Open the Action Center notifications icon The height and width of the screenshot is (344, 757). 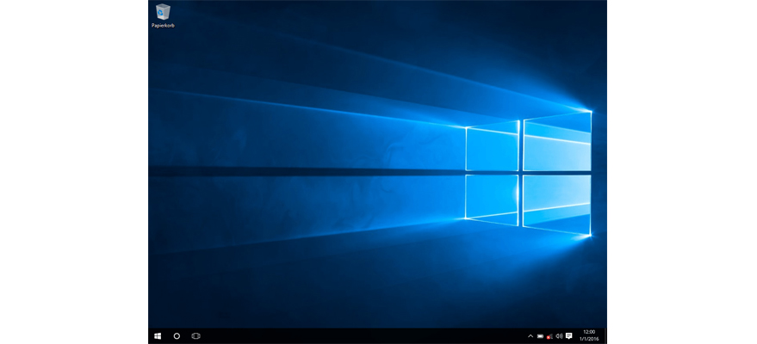pyautogui.click(x=568, y=335)
